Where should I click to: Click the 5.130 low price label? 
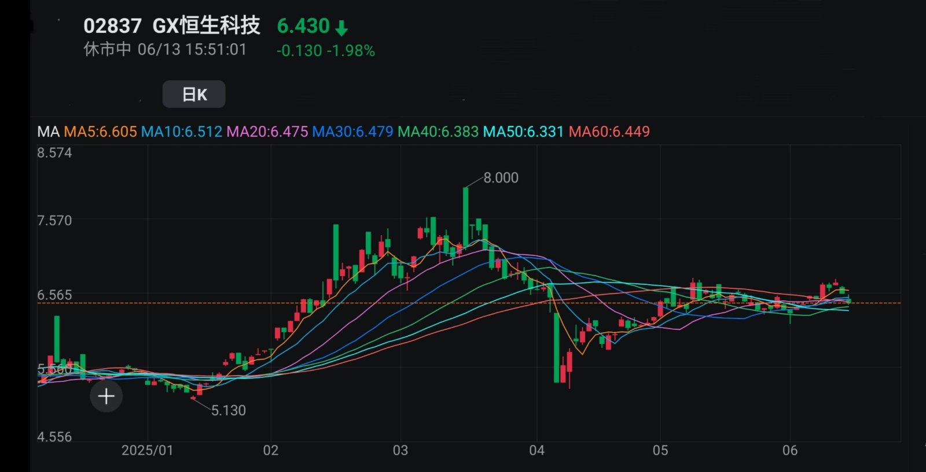pyautogui.click(x=229, y=411)
